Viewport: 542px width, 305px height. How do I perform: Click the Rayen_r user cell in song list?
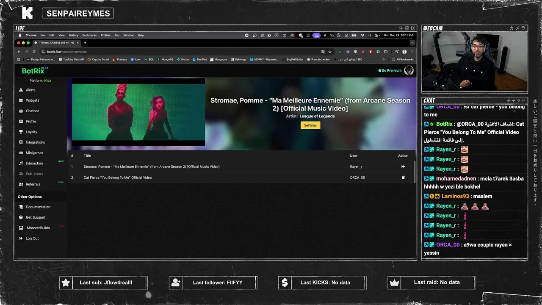tap(356, 166)
